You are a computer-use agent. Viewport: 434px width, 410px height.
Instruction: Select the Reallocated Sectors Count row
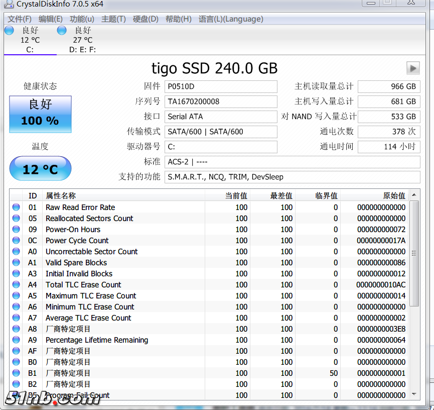point(89,218)
